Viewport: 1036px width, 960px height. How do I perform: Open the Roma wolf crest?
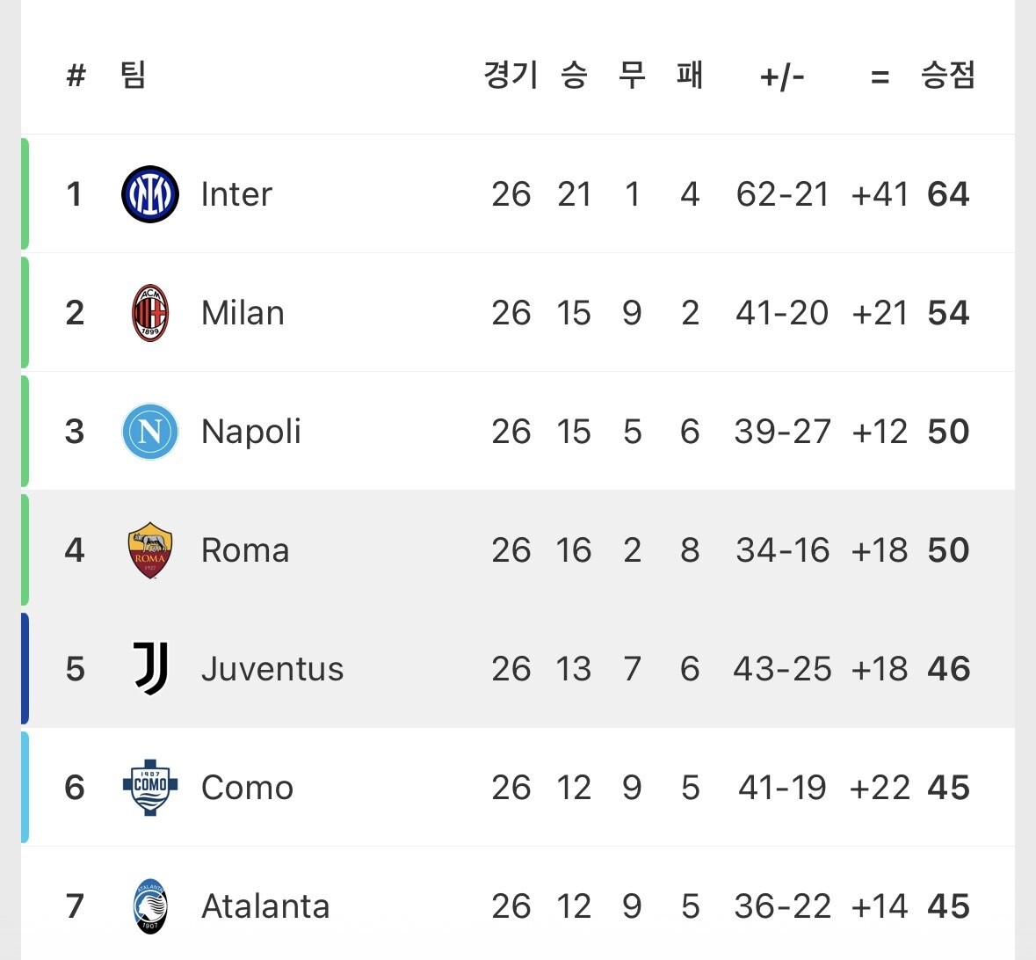[x=150, y=550]
